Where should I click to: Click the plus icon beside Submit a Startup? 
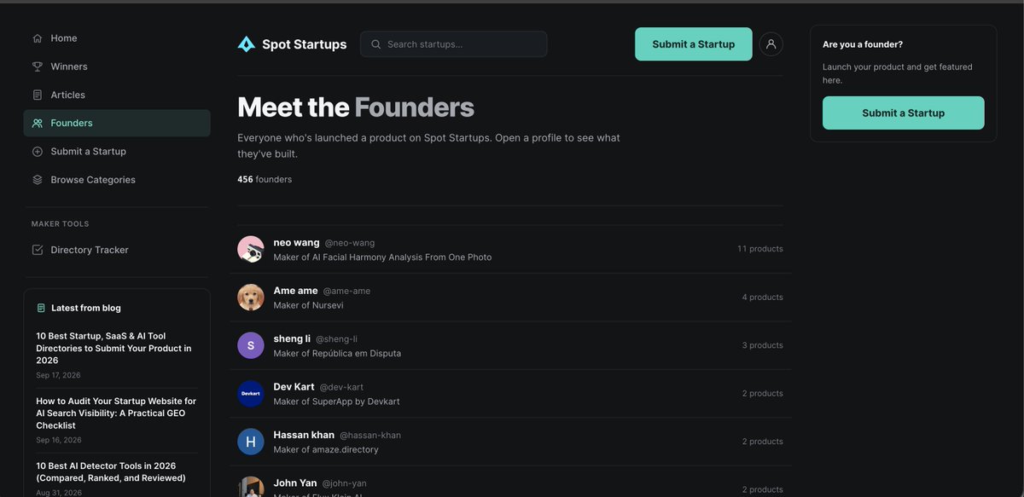point(38,152)
